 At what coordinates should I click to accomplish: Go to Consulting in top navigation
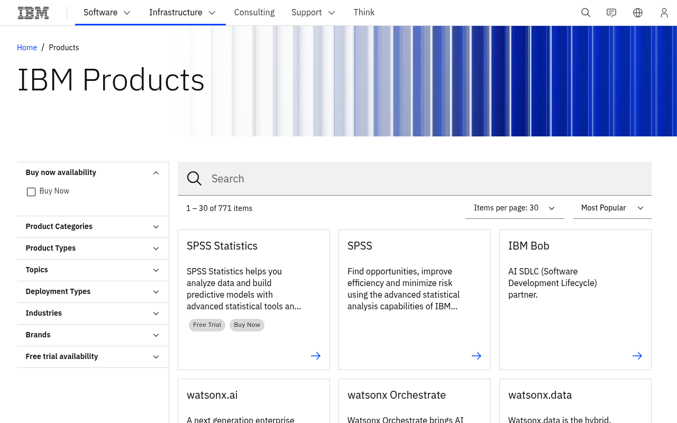[254, 13]
